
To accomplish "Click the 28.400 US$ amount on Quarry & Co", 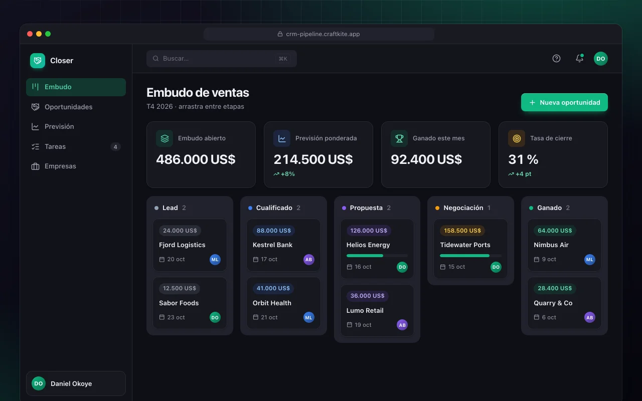I will (555, 288).
